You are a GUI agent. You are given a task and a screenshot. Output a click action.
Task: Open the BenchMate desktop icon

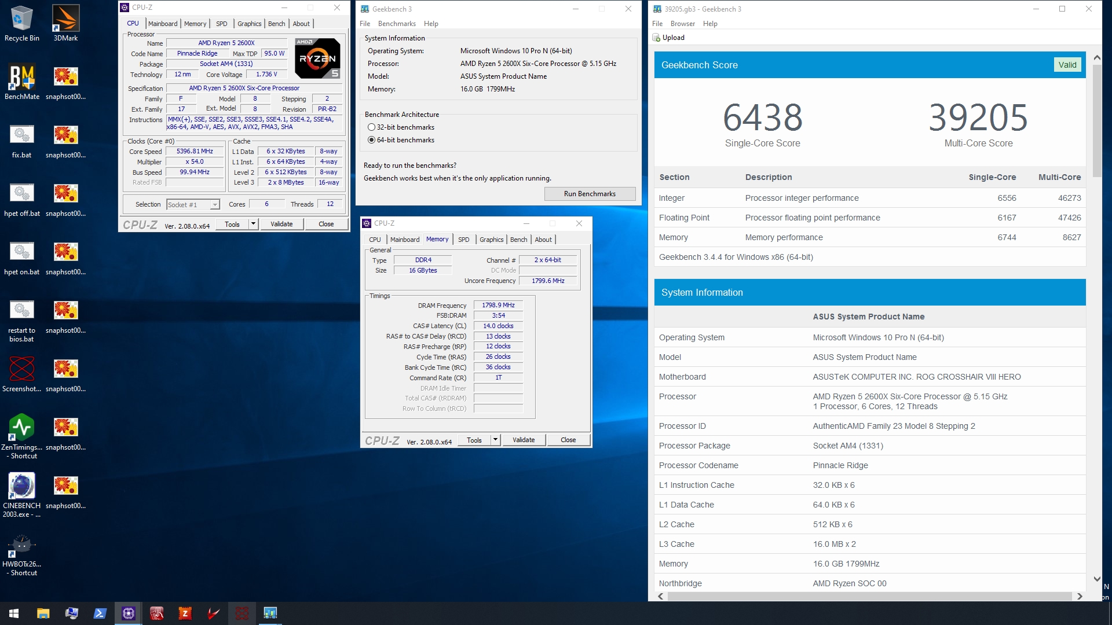click(x=21, y=81)
